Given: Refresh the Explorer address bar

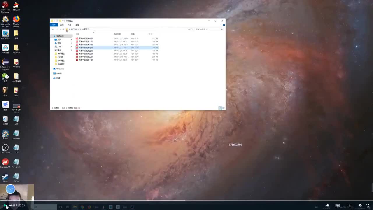Looking at the screenshot, I should (191, 29).
